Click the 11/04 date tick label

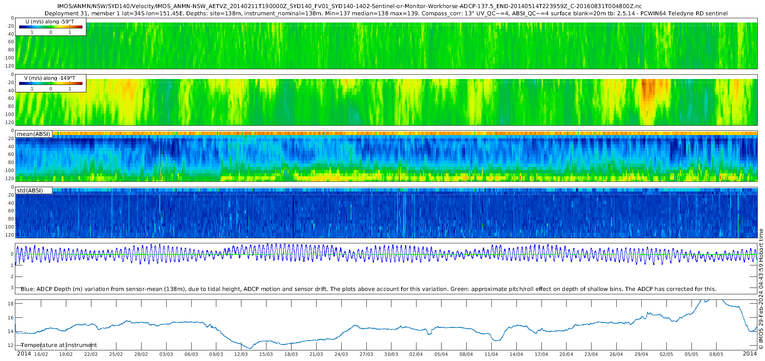[491, 354]
